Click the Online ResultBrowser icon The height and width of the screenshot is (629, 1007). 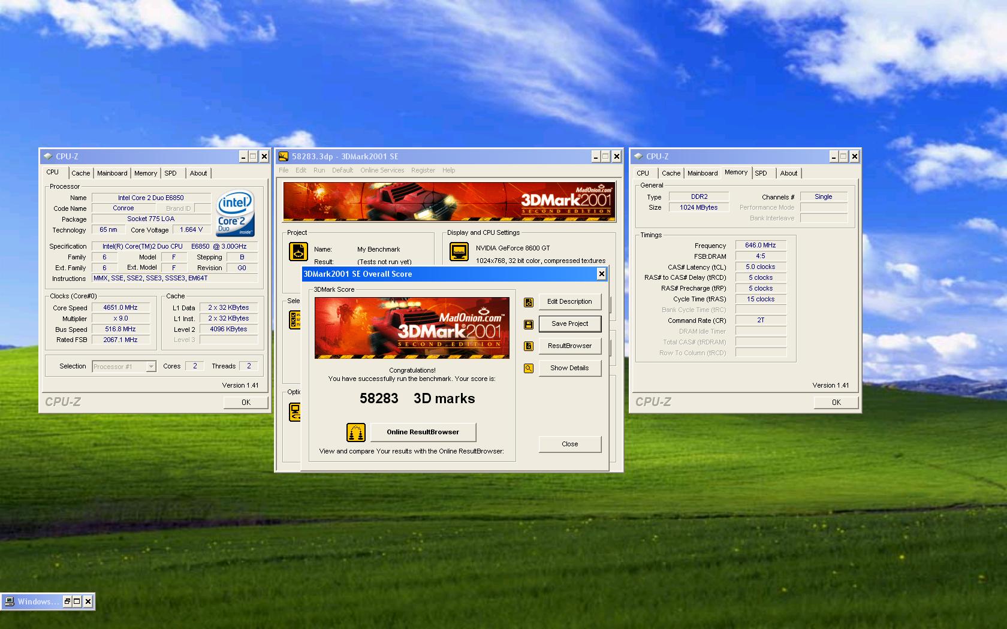tap(356, 432)
